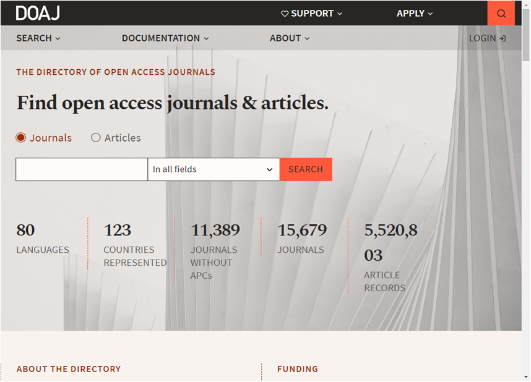The height and width of the screenshot is (382, 531).
Task: Select the Journals radio button
Action: pyautogui.click(x=21, y=138)
